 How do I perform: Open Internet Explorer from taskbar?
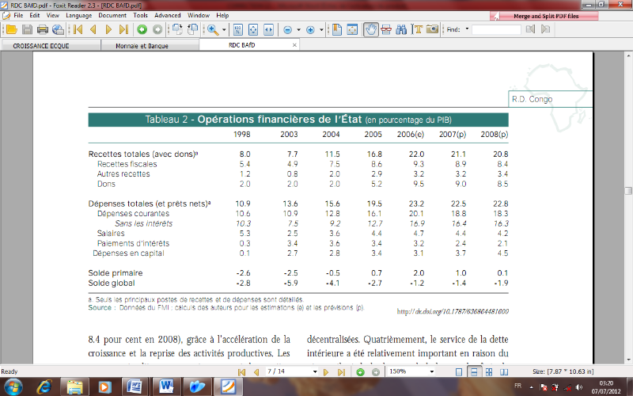click(44, 387)
